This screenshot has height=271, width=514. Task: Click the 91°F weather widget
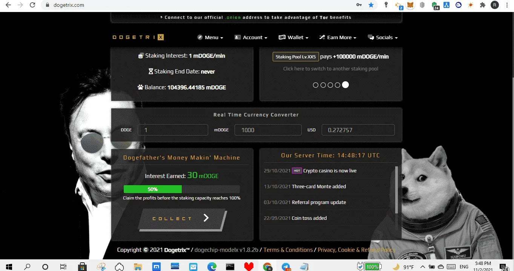pos(404,267)
